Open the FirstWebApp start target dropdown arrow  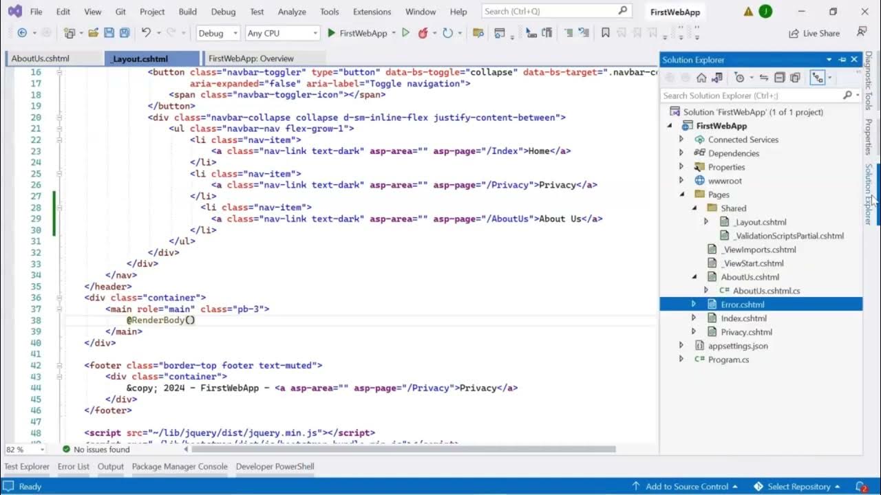point(394,33)
